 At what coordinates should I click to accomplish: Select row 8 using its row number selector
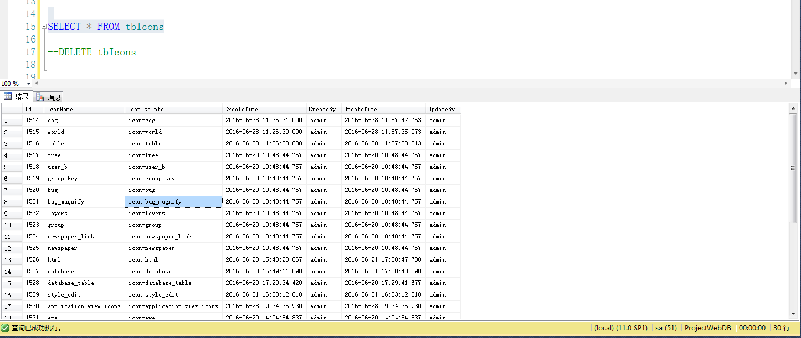[11, 201]
